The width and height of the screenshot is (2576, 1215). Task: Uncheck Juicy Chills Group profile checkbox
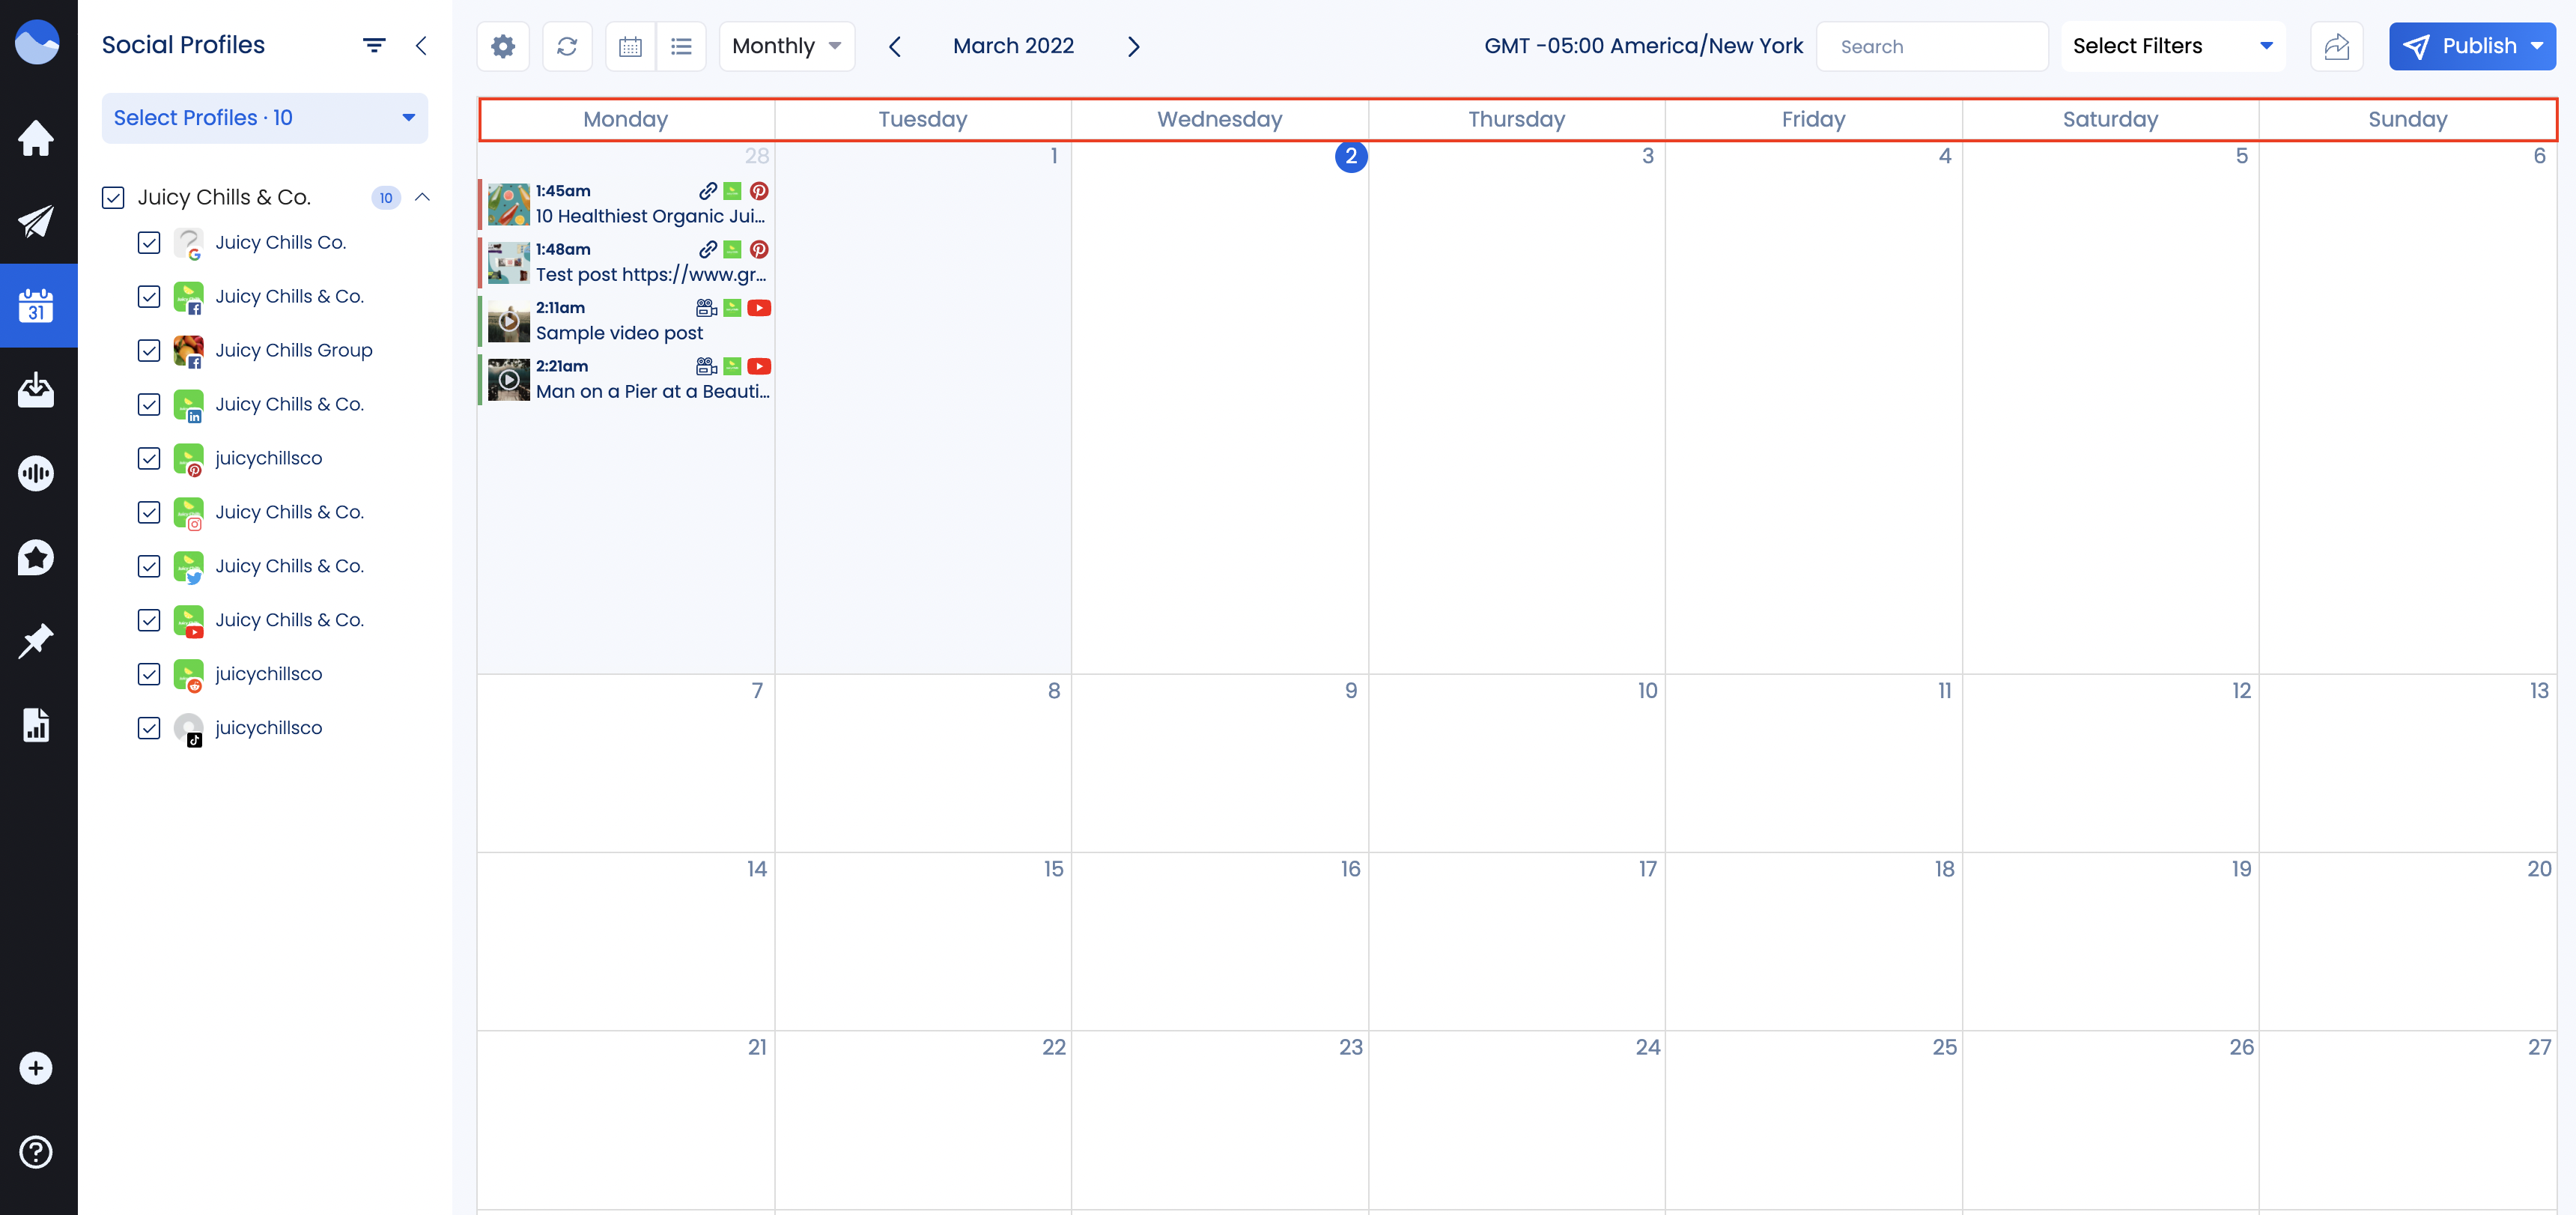(x=149, y=350)
